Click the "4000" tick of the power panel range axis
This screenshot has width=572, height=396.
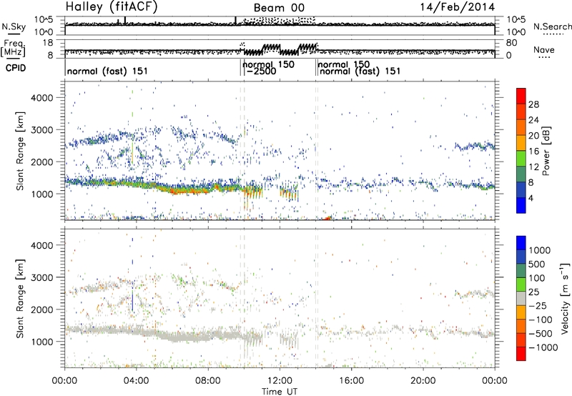pyautogui.click(x=41, y=98)
